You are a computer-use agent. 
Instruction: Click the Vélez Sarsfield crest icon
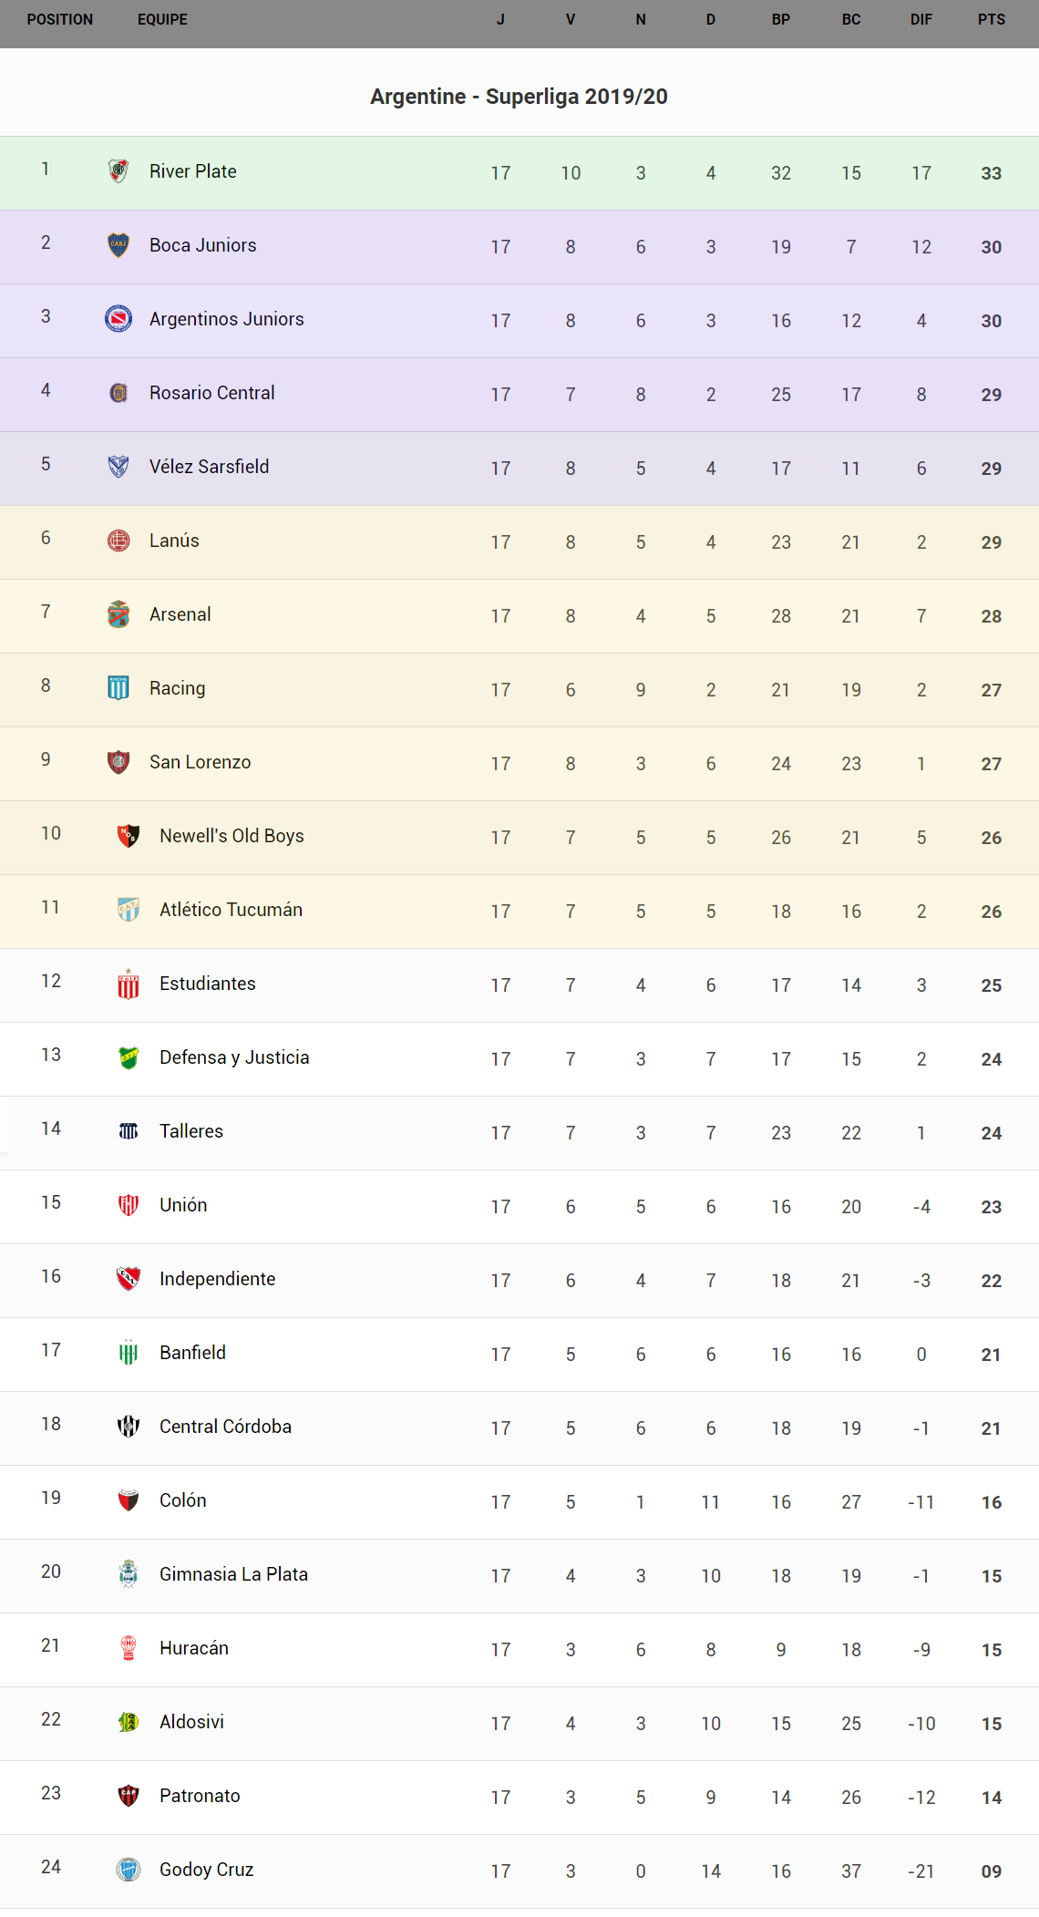tap(118, 467)
